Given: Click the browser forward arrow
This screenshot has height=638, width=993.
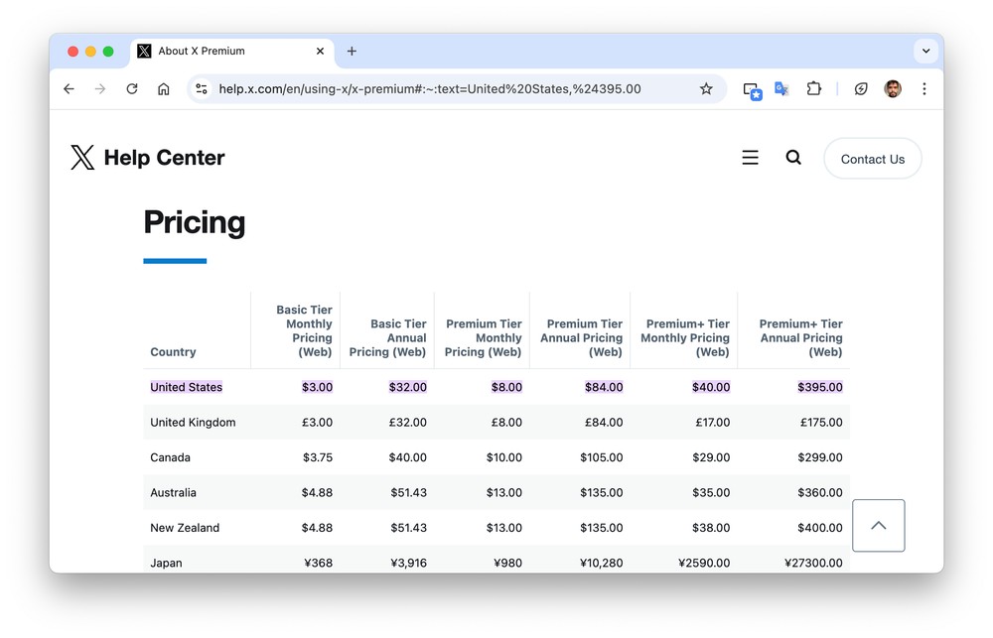Looking at the screenshot, I should click(x=100, y=89).
